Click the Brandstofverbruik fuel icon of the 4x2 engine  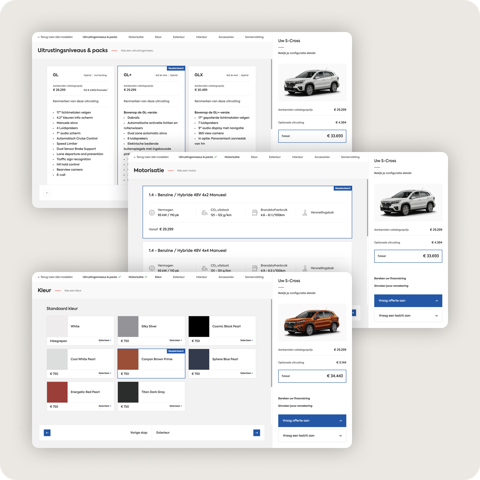(255, 212)
